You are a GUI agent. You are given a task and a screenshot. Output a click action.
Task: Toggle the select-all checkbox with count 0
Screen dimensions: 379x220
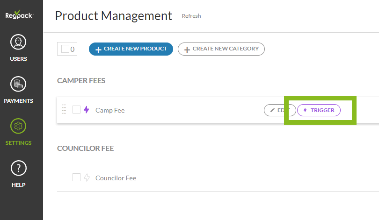(65, 49)
